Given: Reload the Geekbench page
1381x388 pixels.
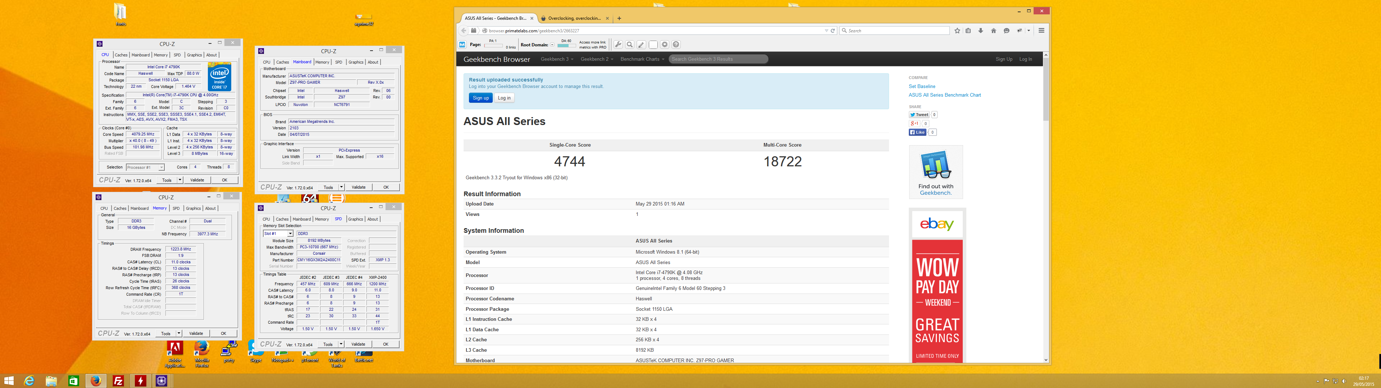Looking at the screenshot, I should pyautogui.click(x=833, y=31).
